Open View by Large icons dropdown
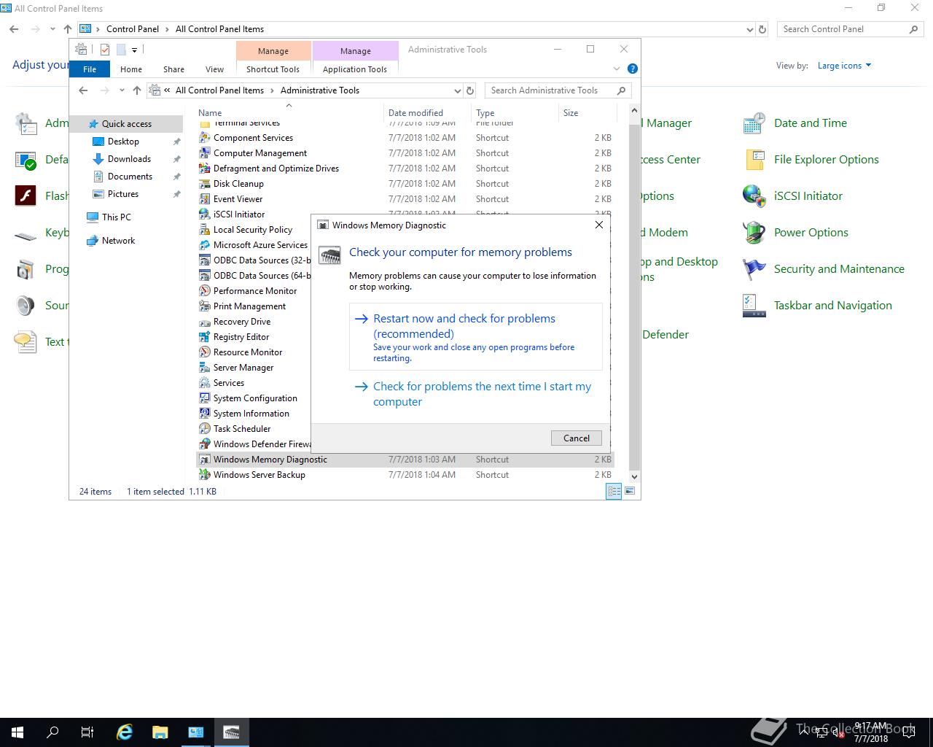The height and width of the screenshot is (747, 933). point(844,66)
